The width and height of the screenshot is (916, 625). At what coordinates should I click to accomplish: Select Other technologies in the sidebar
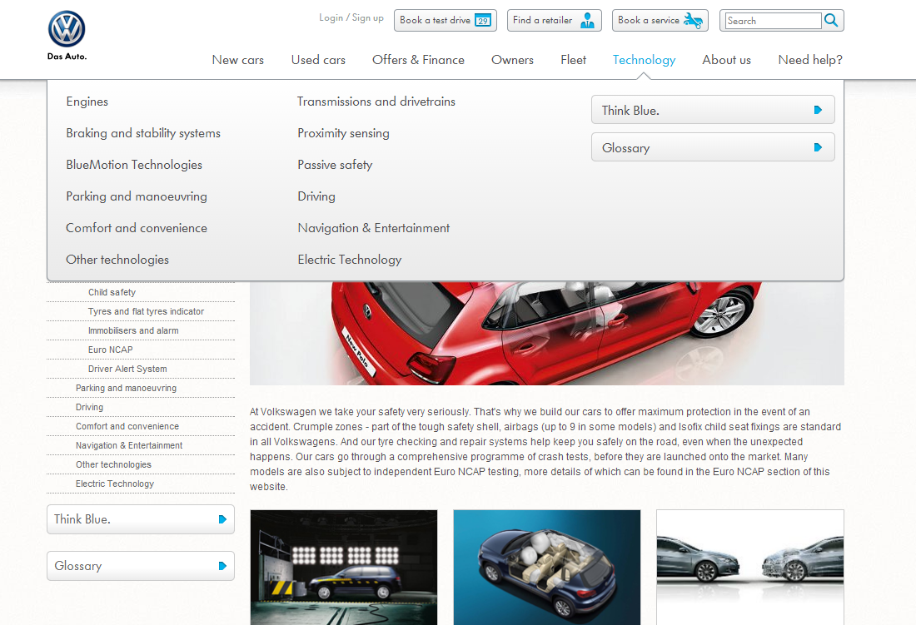pos(113,464)
